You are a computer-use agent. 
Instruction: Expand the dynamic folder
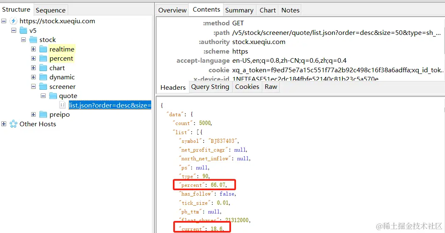click(34, 77)
